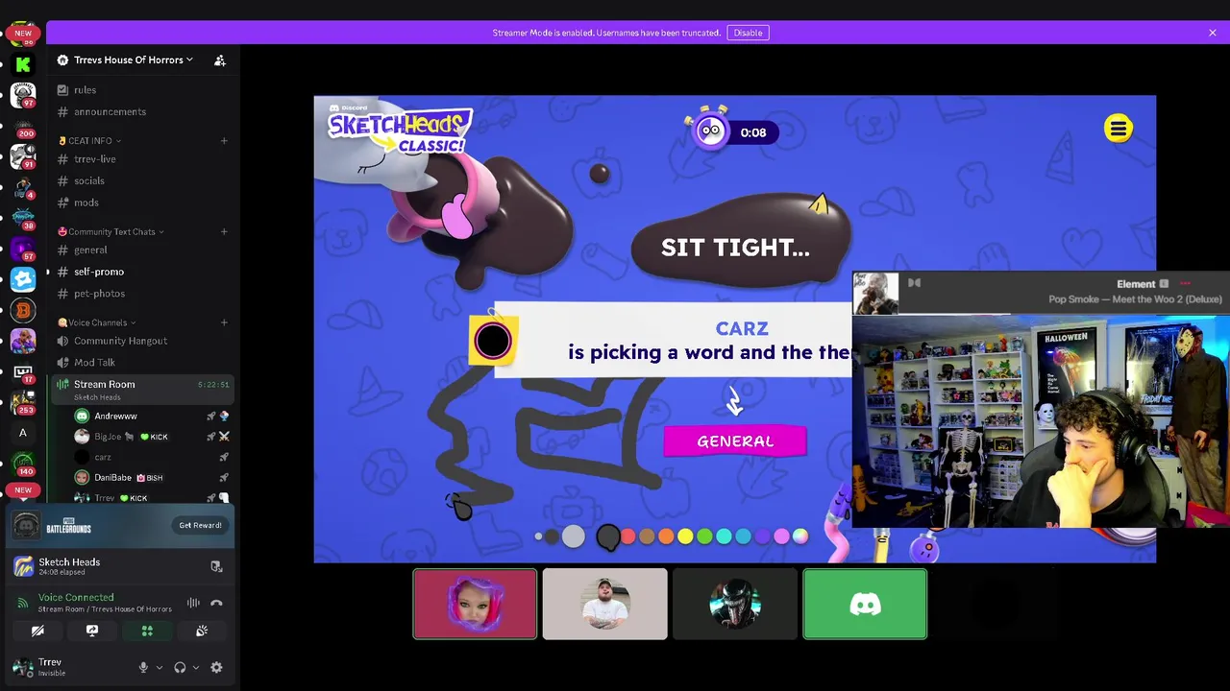
Task: Open the PUBG Battlegrounds quest banner
Action: (121, 526)
